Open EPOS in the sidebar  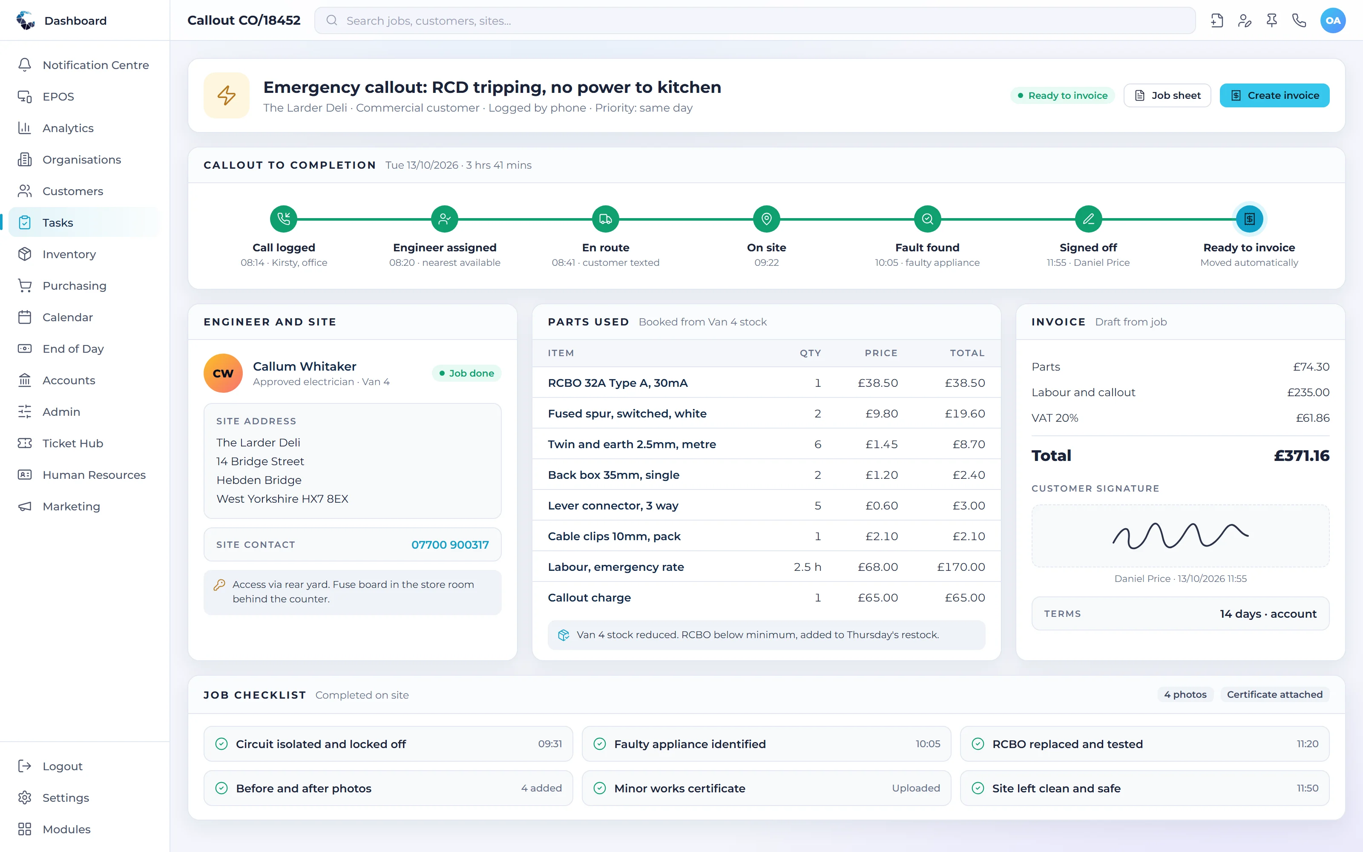pyautogui.click(x=84, y=96)
